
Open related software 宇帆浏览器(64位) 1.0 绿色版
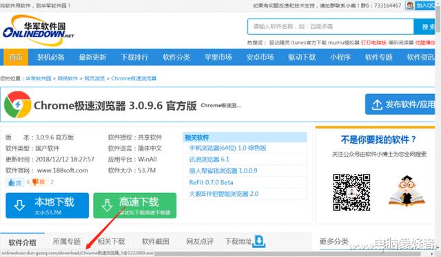tap(227, 148)
